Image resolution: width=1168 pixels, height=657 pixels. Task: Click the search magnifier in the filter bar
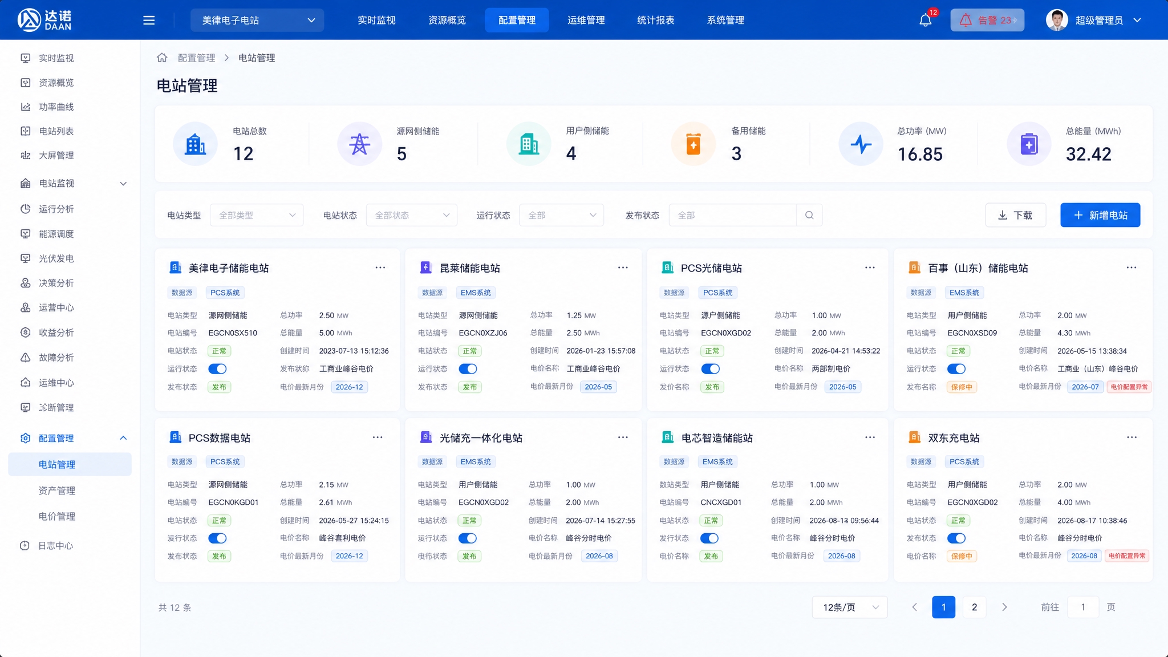809,215
